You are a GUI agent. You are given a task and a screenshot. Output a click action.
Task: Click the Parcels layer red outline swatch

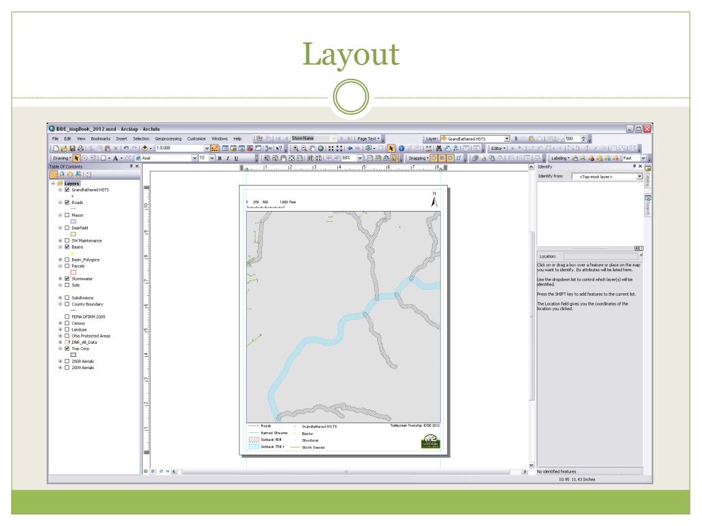click(73, 272)
